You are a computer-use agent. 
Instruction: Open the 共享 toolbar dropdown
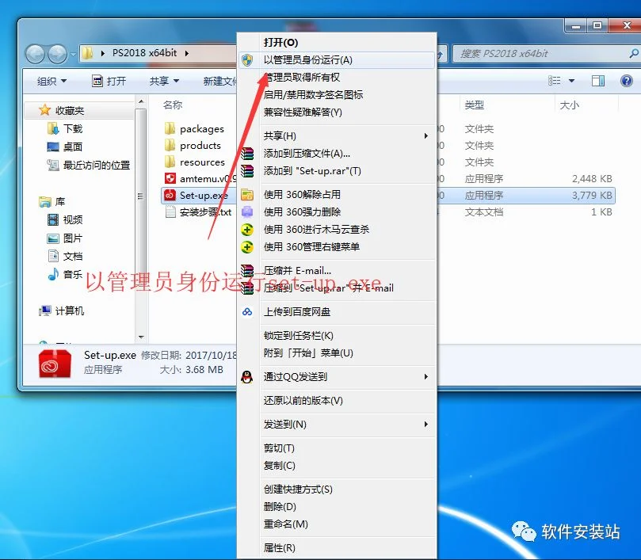click(x=164, y=81)
